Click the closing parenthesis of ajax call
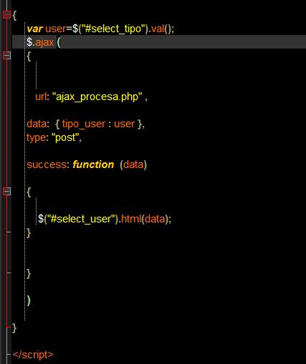Screen dimensions: 306x364 pos(29,300)
